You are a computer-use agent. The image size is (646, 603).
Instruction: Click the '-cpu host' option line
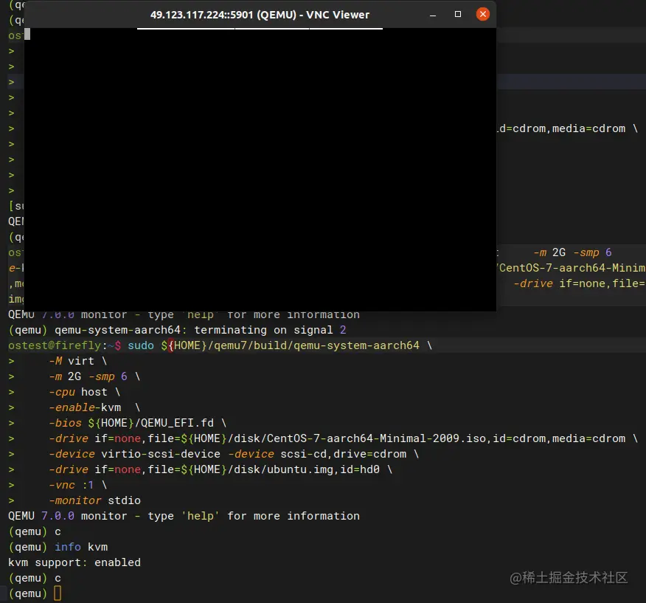coord(85,392)
